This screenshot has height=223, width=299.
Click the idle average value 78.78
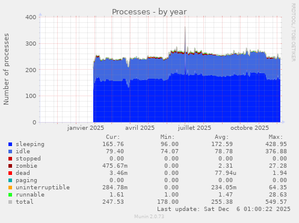point(224,151)
